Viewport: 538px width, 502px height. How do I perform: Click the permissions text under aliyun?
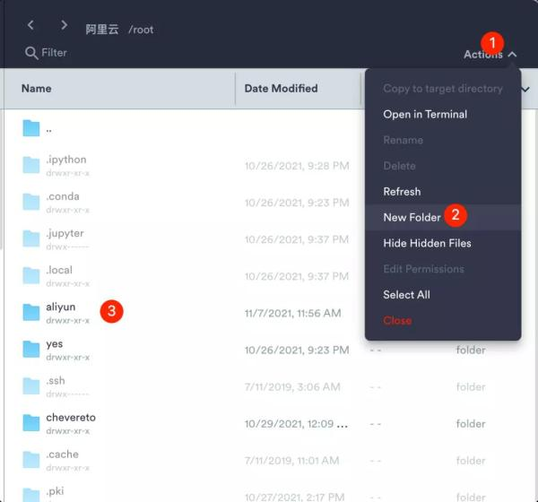[x=67, y=320]
